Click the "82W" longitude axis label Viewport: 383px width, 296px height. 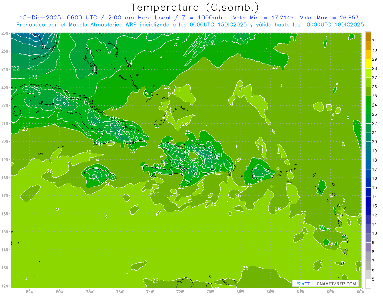(30, 292)
